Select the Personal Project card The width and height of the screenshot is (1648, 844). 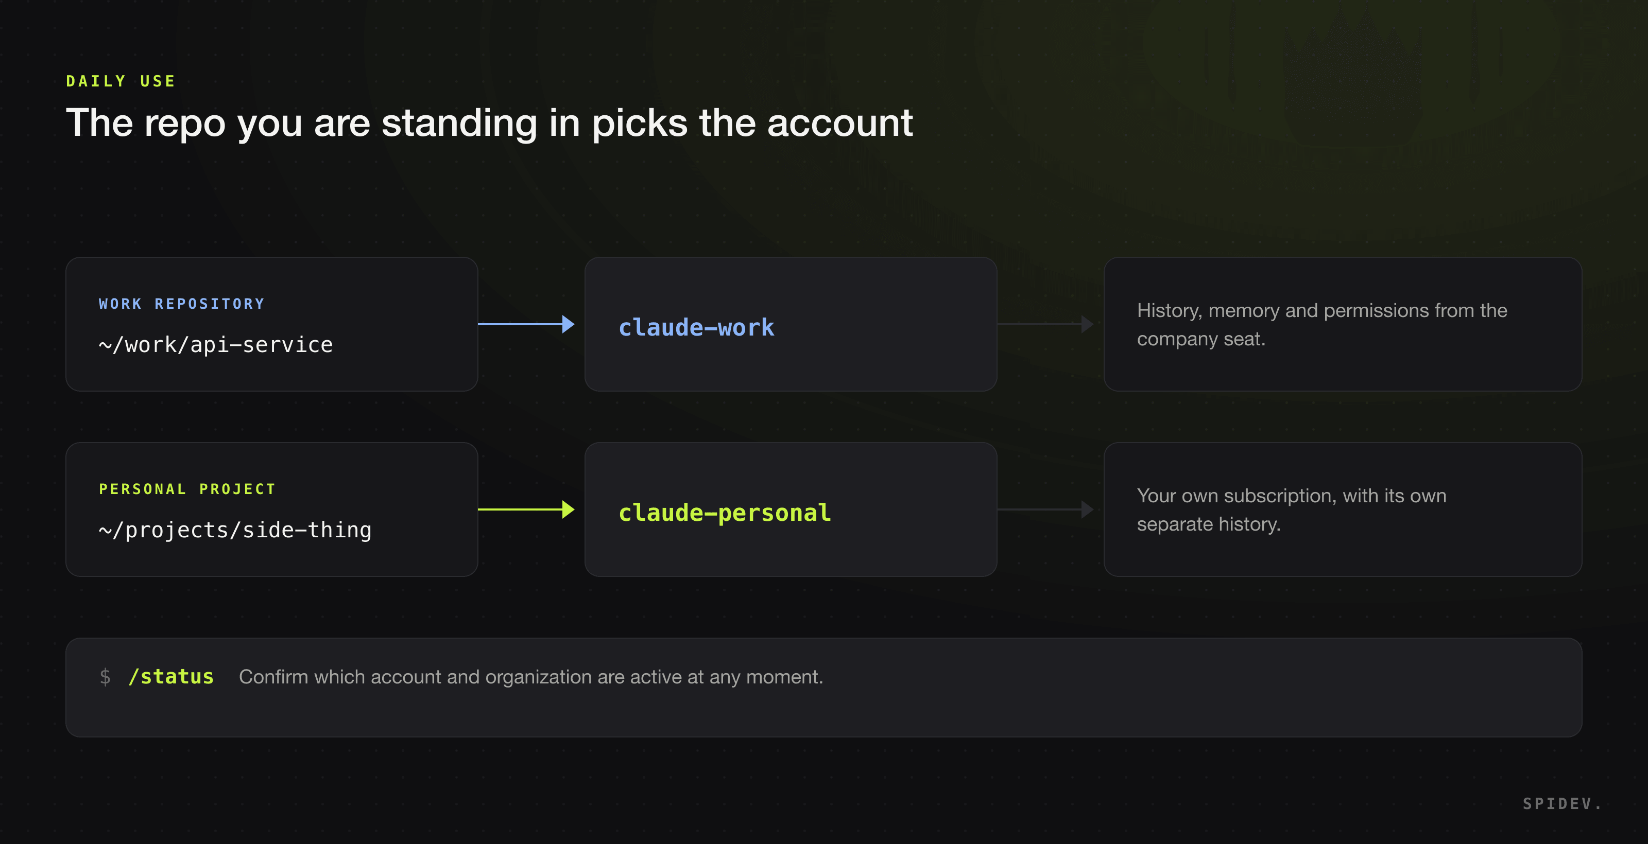[272, 509]
